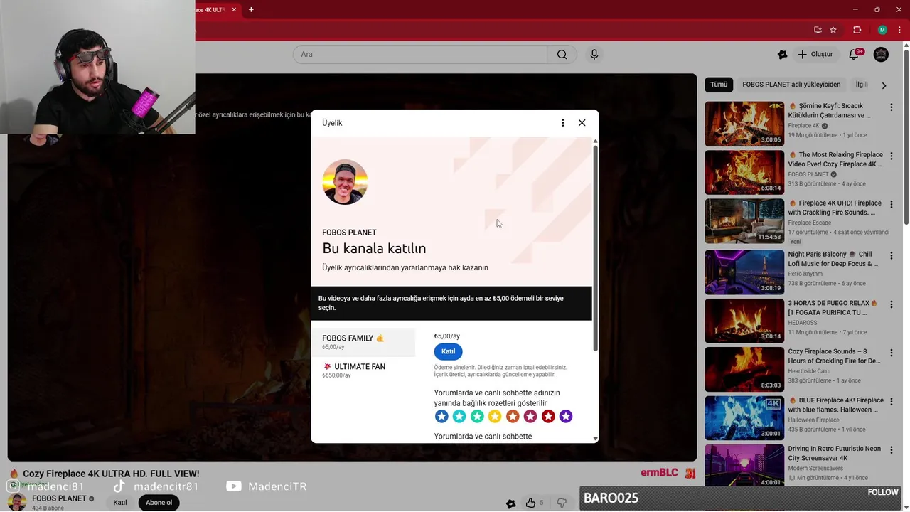Screen dimensions: 910x512
Task: Click the blue Katıl button in dialog
Action: [448, 351]
